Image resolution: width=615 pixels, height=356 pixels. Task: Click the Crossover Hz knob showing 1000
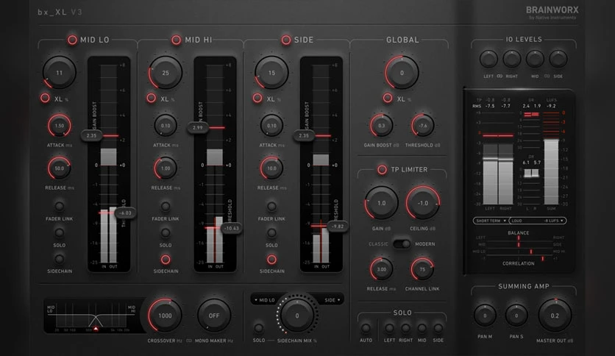(165, 316)
